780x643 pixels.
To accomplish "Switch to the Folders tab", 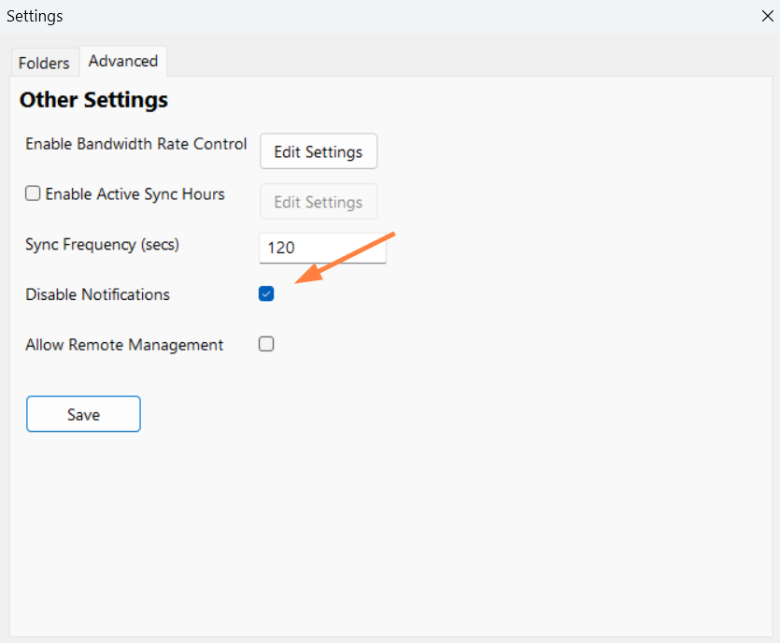I will tap(44, 63).
